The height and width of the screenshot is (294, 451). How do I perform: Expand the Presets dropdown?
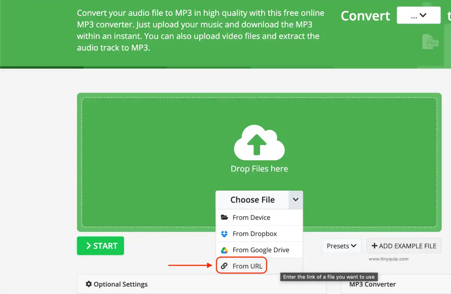(x=341, y=246)
